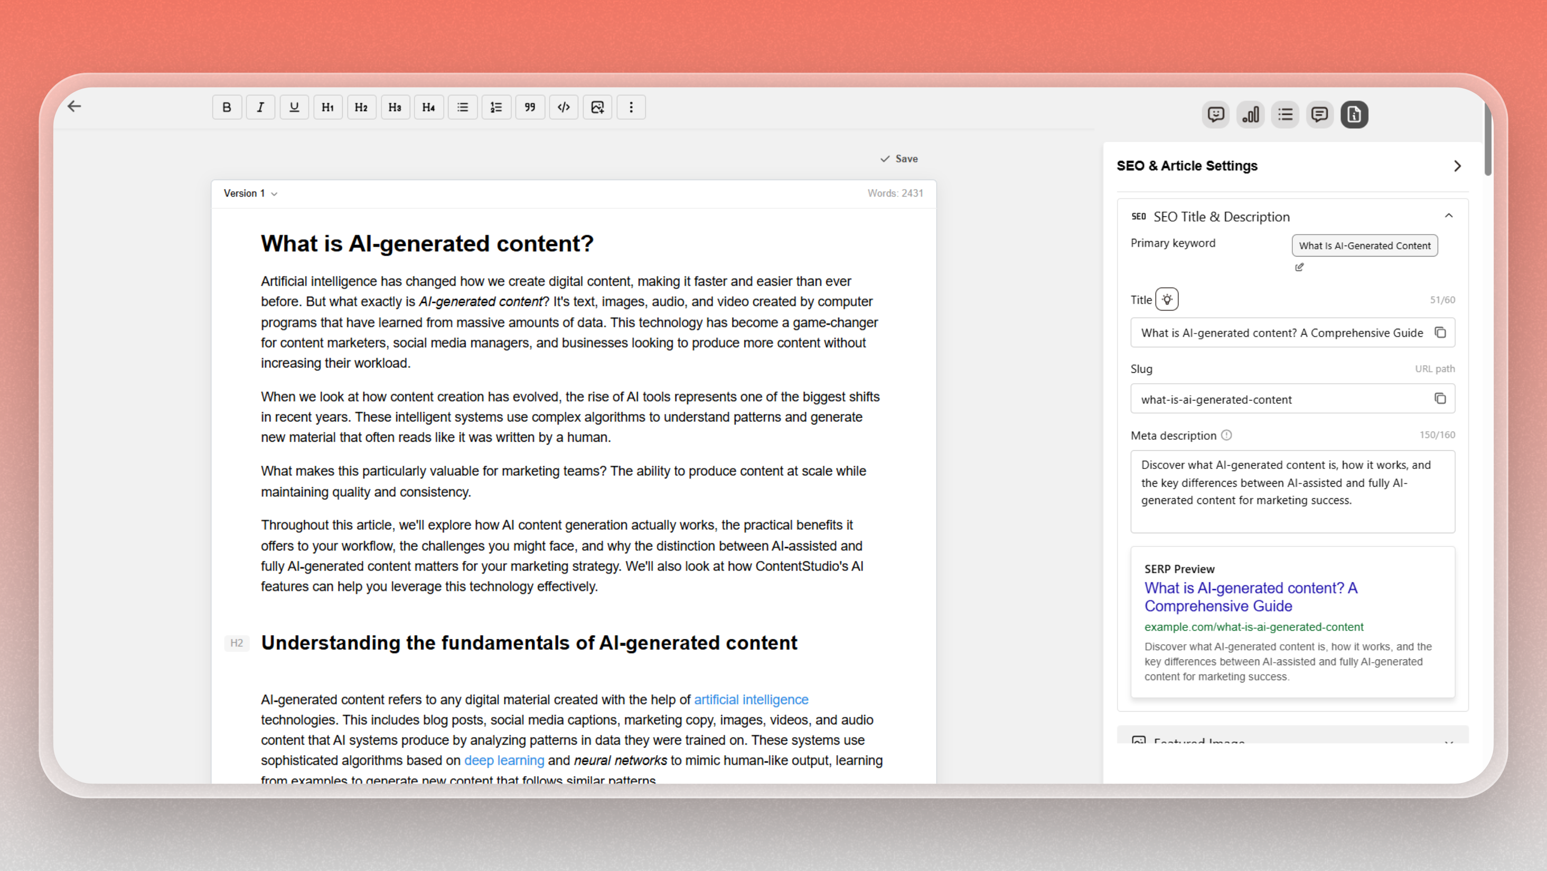Go back using the left arrow
Screen dimensions: 1547x871
click(74, 107)
